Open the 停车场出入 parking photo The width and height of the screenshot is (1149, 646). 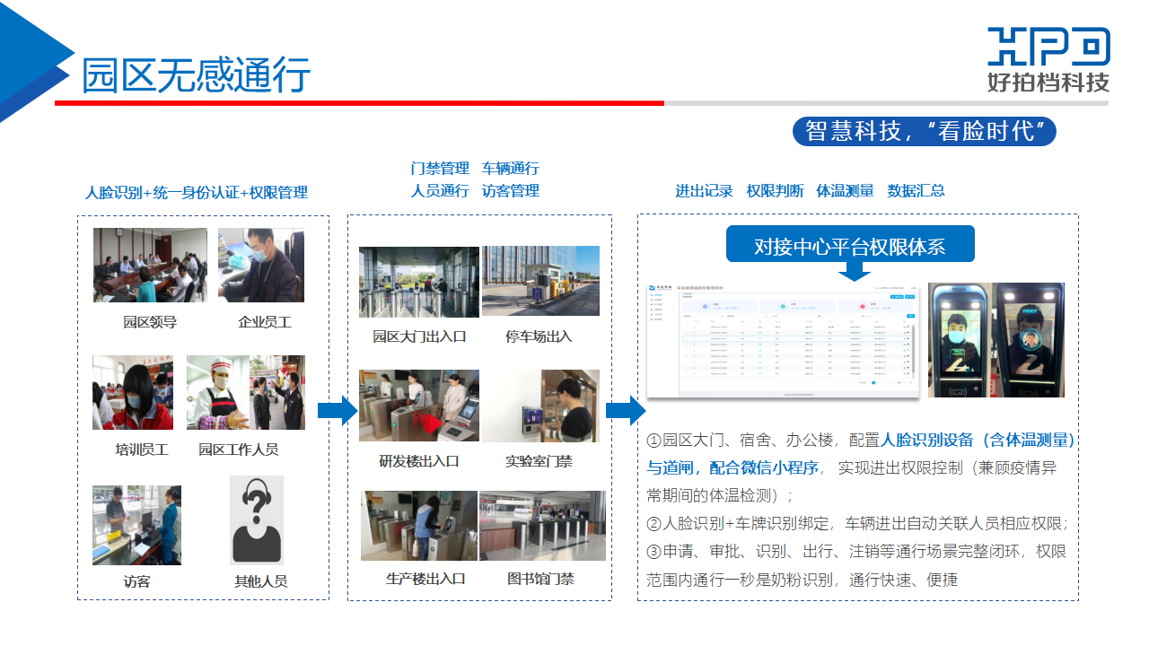(540, 281)
